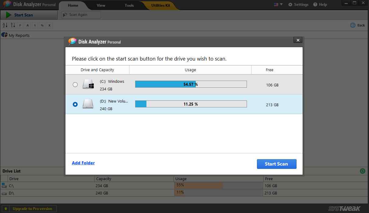The image size is (369, 213).
Task: Click the green Start Scan play icon
Action: pyautogui.click(x=8, y=15)
